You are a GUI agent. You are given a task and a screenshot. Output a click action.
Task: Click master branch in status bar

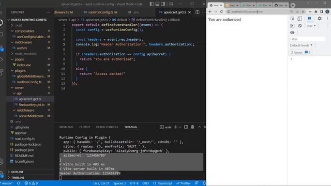(x=7, y=183)
